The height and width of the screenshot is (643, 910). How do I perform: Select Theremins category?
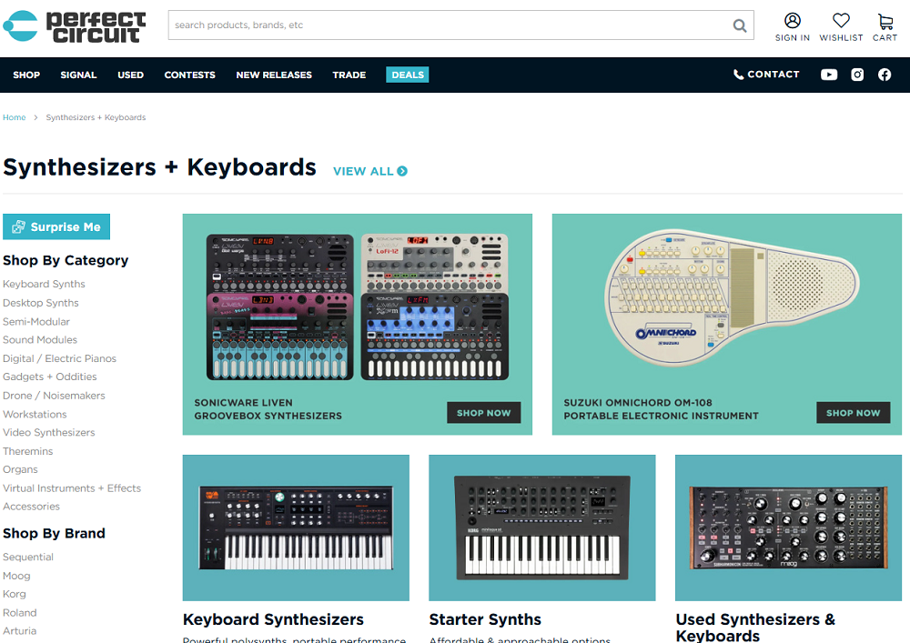(28, 451)
